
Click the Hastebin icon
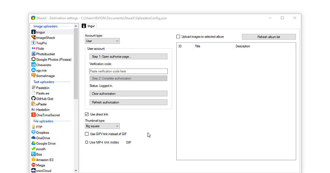[34, 110]
